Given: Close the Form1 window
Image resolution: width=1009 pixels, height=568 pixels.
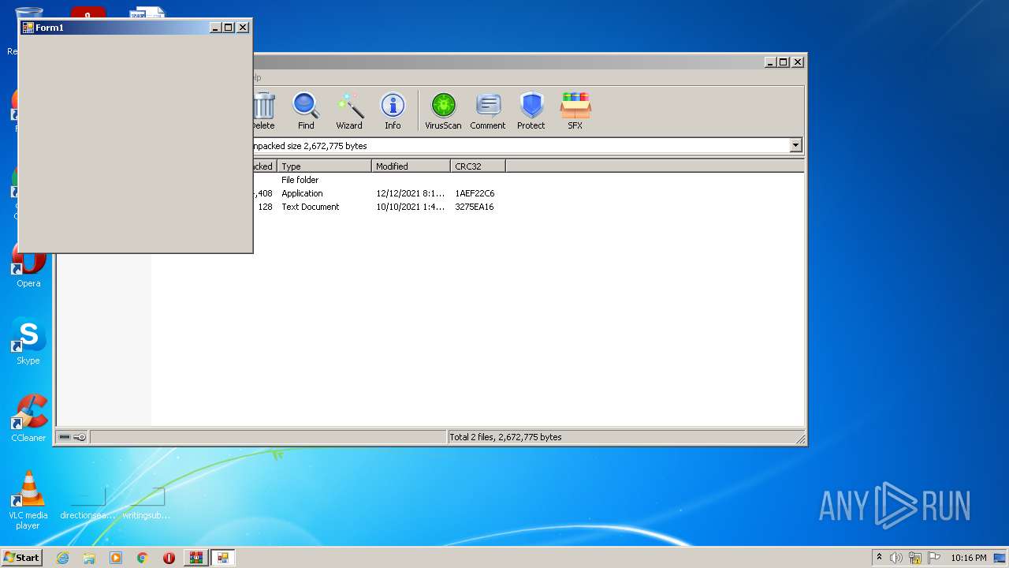Looking at the screenshot, I should (x=243, y=28).
